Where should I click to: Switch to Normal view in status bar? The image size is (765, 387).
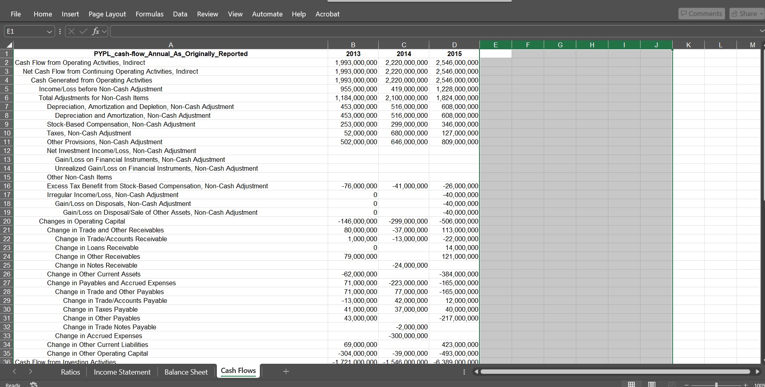click(x=631, y=384)
